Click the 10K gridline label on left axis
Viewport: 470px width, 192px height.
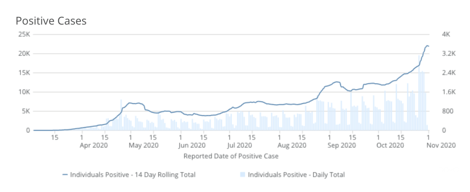pyautogui.click(x=24, y=92)
